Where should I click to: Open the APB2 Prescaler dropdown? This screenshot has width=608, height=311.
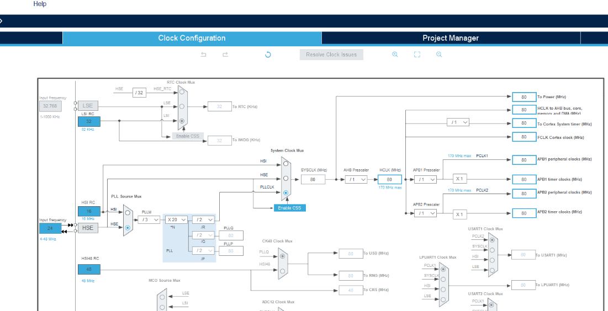425,213
